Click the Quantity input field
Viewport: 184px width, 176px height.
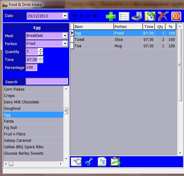(x=32, y=52)
